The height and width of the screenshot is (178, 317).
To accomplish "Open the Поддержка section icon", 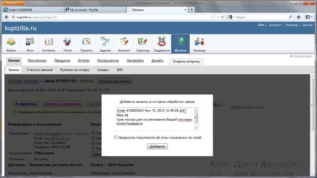I will (x=161, y=44).
